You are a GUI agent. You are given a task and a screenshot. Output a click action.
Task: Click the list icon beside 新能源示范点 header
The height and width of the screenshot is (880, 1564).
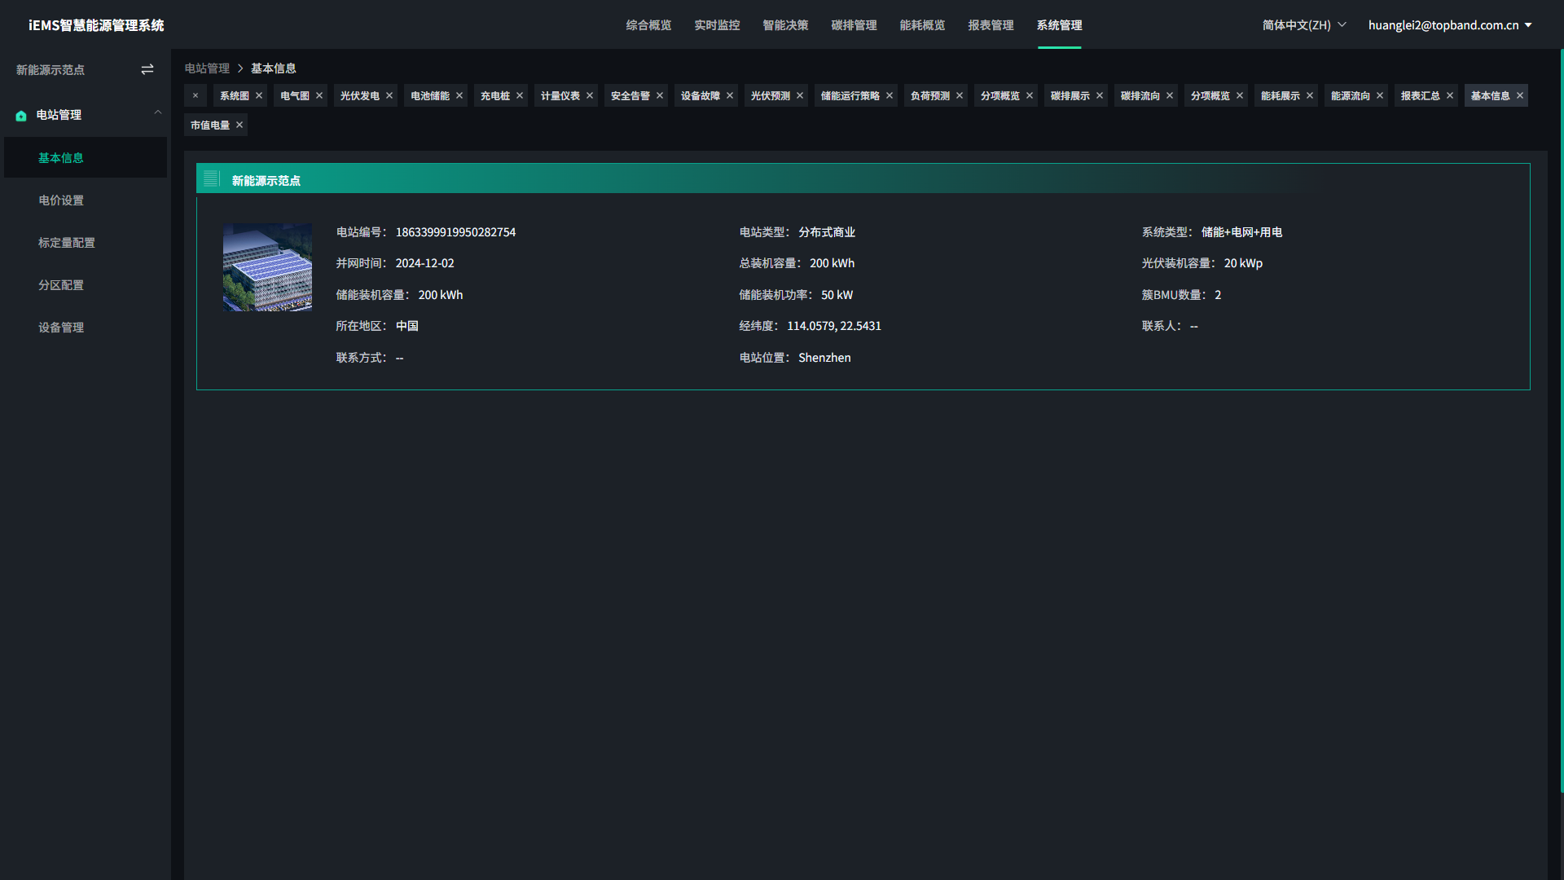[211, 178]
